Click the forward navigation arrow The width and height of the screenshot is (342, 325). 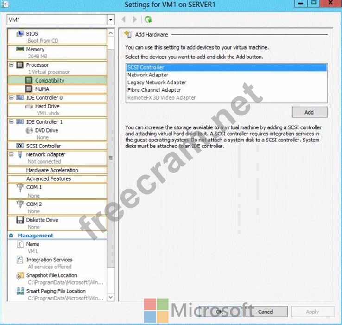coord(135,19)
